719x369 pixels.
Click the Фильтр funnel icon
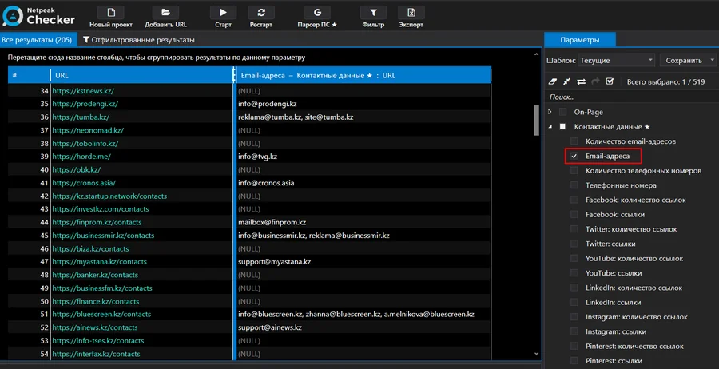[373, 13]
